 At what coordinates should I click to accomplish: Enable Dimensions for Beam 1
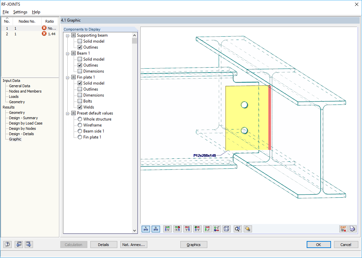click(79, 71)
